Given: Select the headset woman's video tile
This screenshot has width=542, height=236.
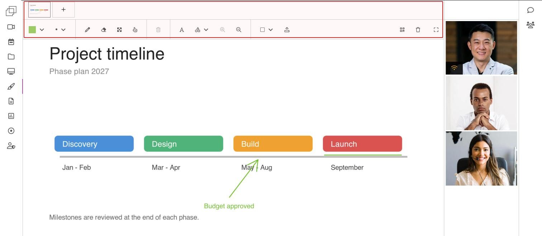Looking at the screenshot, I should click(481, 158).
